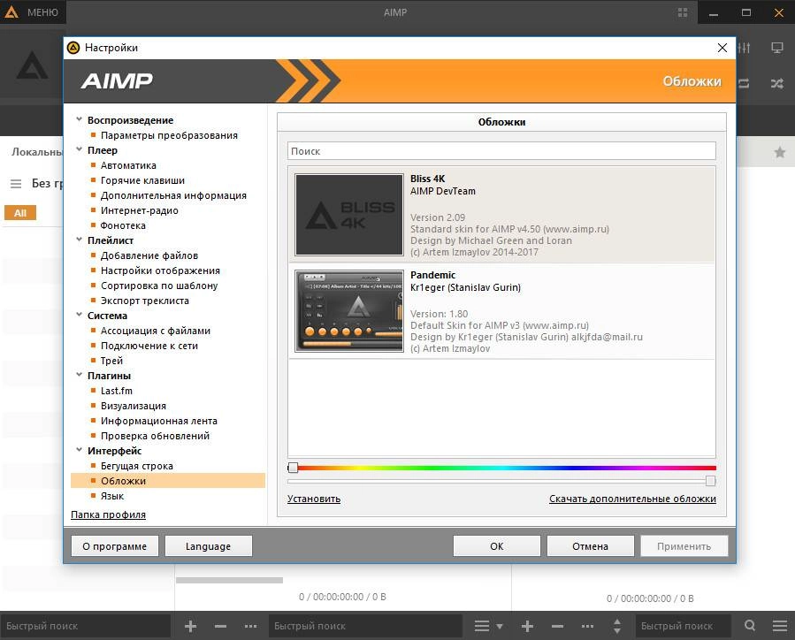This screenshot has width=795, height=640.
Task: Collapse the Плеер tree section
Action: pos(79,149)
